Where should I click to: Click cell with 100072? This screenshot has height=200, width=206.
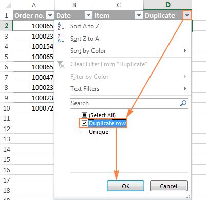(34, 108)
